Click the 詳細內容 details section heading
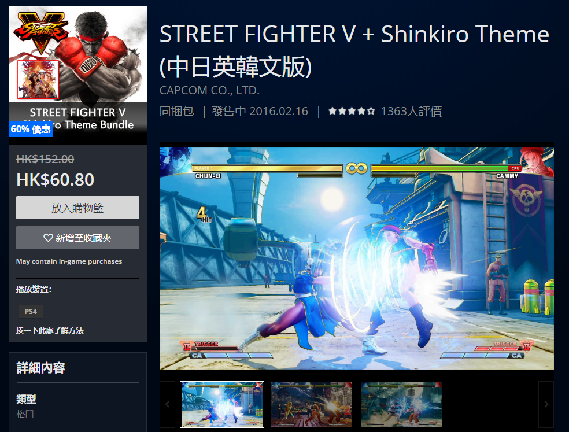Image resolution: width=569 pixels, height=432 pixels. [x=40, y=368]
